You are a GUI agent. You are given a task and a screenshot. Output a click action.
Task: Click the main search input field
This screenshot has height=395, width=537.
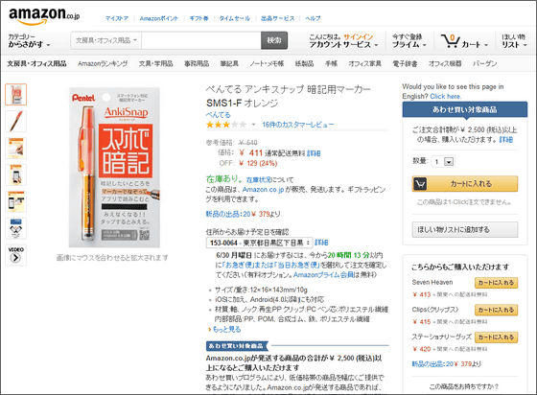[x=201, y=40]
